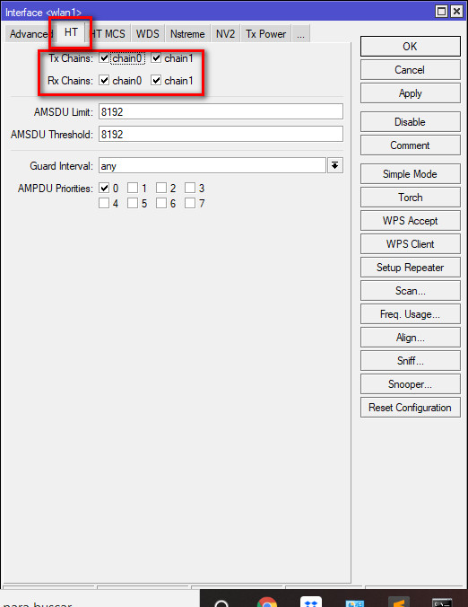468x607 pixels.
Task: Open the command prompt taskbar icon
Action: click(x=442, y=603)
